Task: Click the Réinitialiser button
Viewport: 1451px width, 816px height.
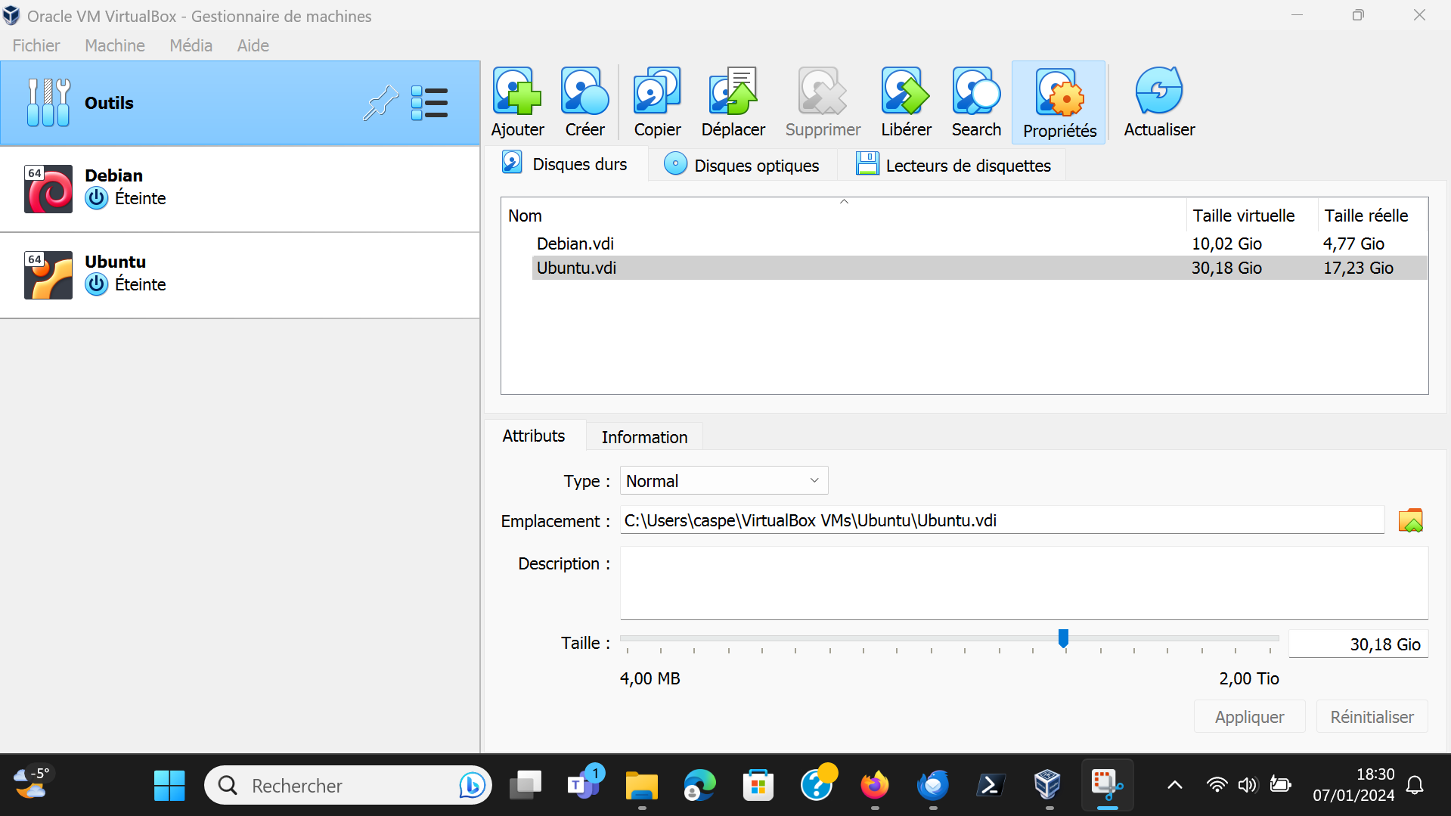Action: pyautogui.click(x=1372, y=716)
